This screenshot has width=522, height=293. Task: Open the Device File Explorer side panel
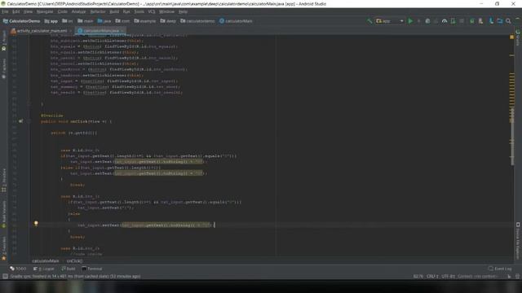(x=518, y=241)
